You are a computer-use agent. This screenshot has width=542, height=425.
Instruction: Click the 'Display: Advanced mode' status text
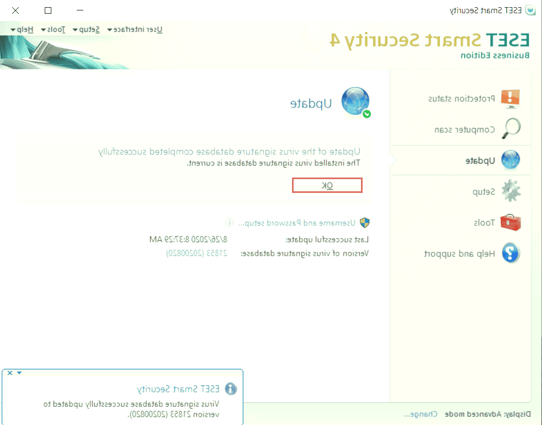(x=488, y=414)
